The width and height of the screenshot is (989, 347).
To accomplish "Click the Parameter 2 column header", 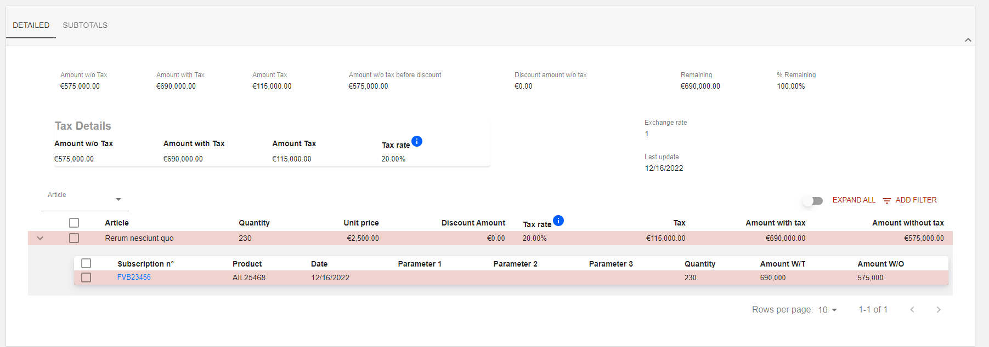I will (x=515, y=264).
